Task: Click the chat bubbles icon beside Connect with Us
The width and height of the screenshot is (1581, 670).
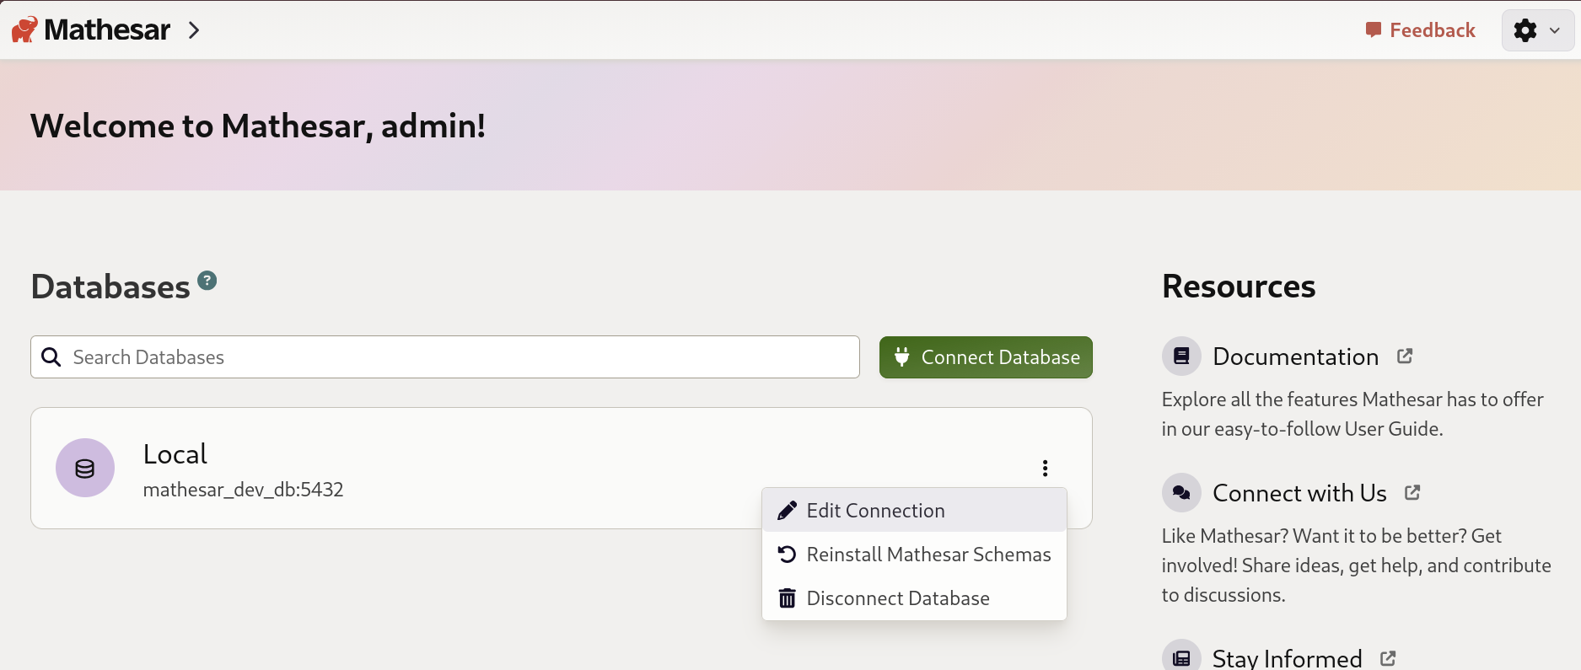Action: 1181,492
